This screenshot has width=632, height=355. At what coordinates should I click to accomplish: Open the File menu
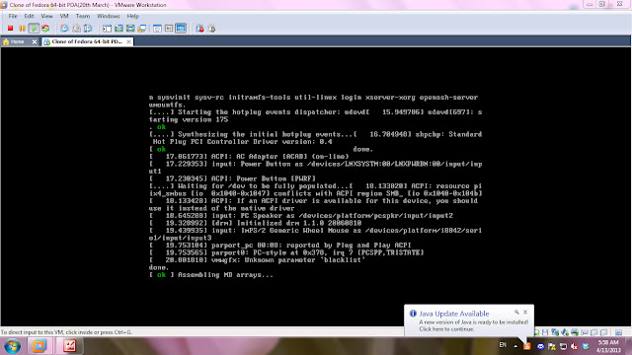(x=13, y=16)
